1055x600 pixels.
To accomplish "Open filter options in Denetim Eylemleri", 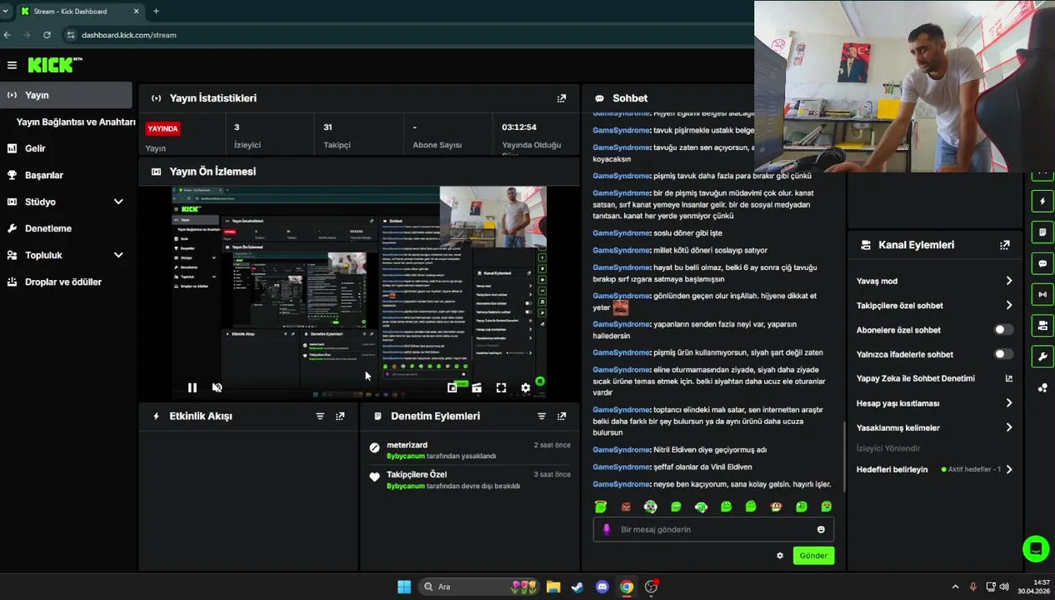I will coord(542,416).
